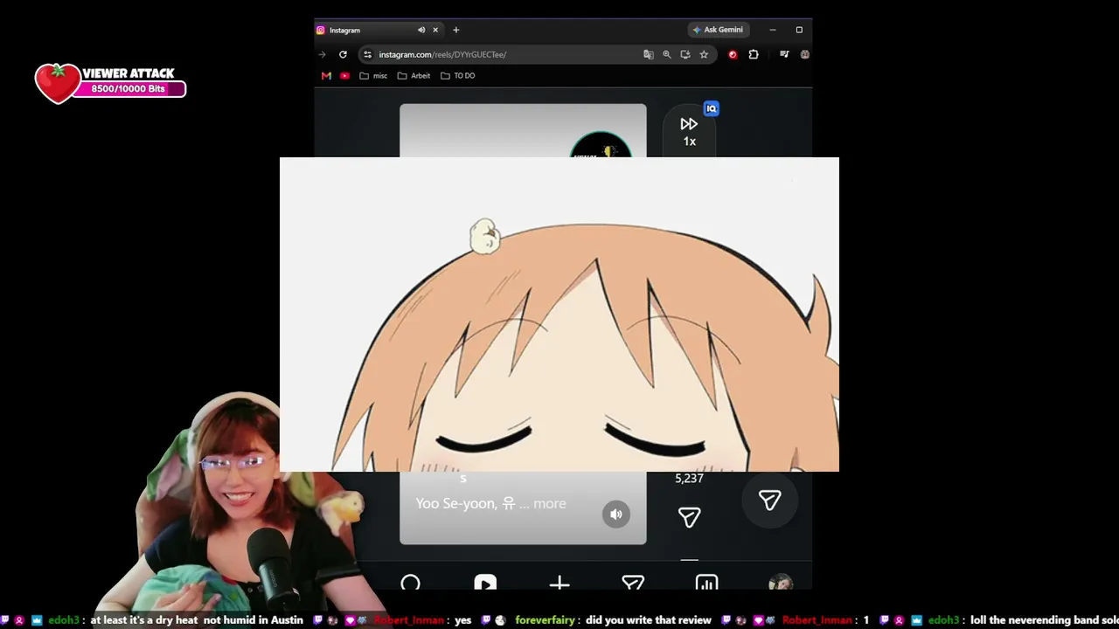Toggle the reel sound speaker button
This screenshot has width=1119, height=629.
pyautogui.click(x=616, y=515)
